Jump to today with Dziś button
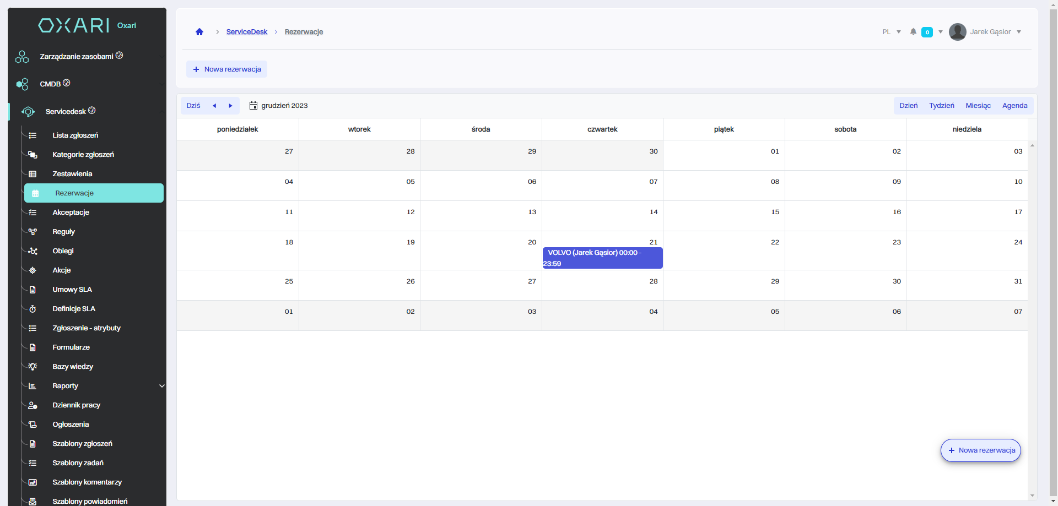The image size is (1058, 506). tap(193, 106)
